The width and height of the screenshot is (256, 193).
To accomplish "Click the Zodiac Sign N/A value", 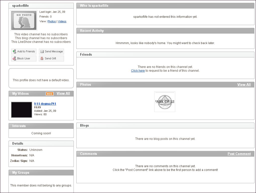I will (x=32, y=161).
